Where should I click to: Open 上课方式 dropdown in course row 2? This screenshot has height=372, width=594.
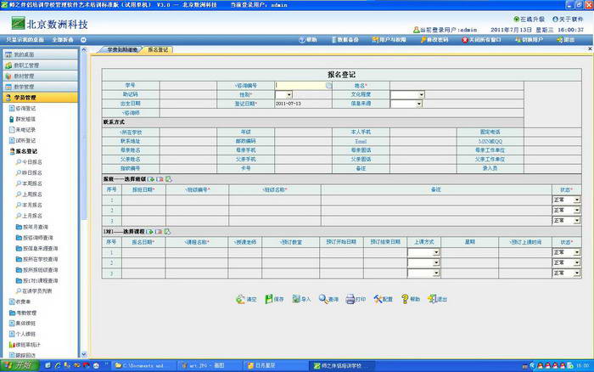tap(436, 262)
